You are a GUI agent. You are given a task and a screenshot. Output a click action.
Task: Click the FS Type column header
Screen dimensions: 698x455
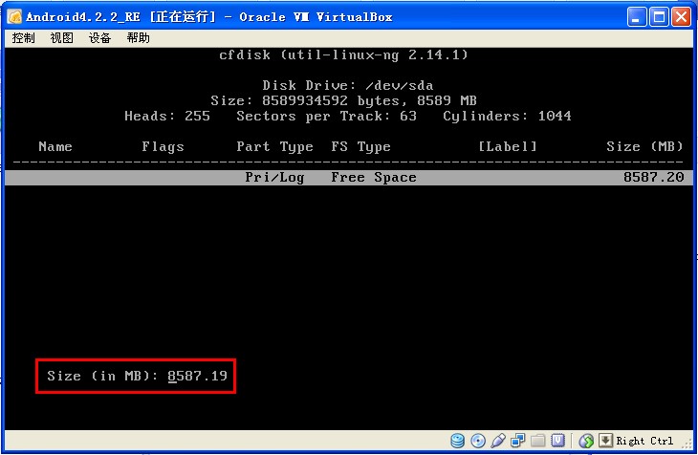click(360, 146)
